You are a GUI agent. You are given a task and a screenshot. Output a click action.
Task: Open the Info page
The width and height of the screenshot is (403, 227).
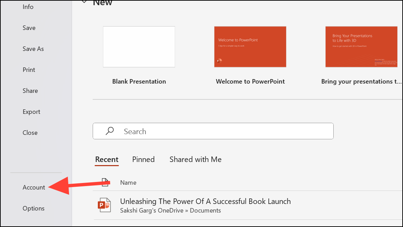click(28, 7)
